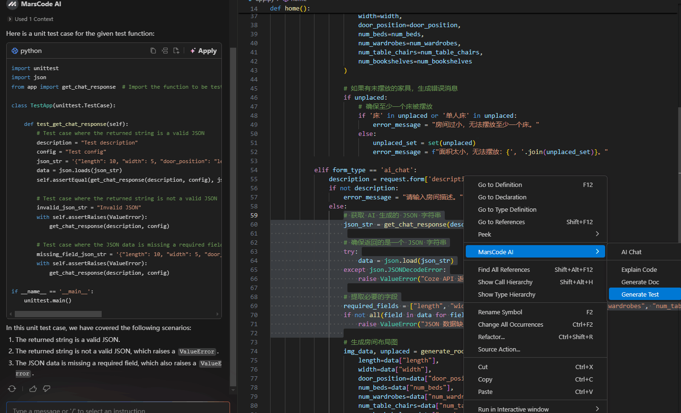Click the python language icon
This screenshot has height=413, width=681.
pyautogui.click(x=15, y=51)
